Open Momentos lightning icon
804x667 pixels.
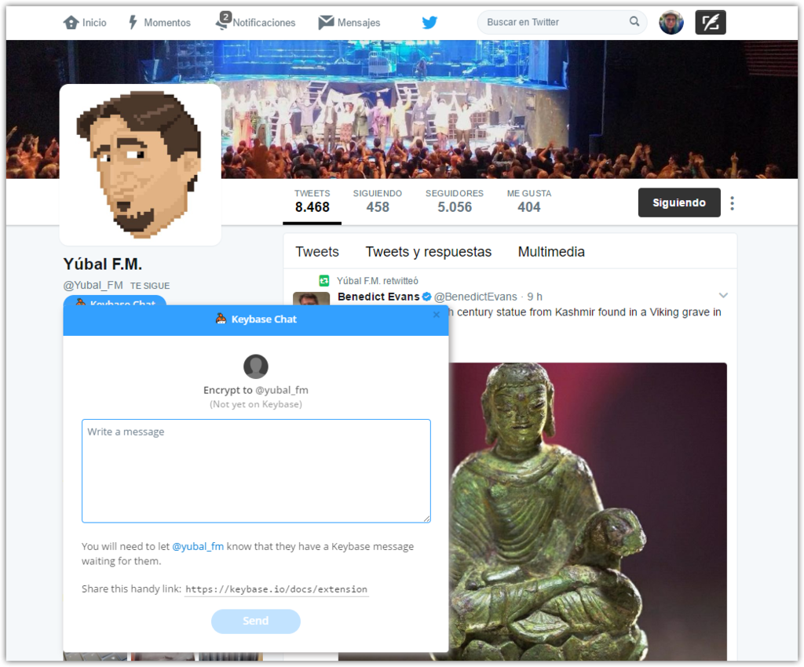133,23
